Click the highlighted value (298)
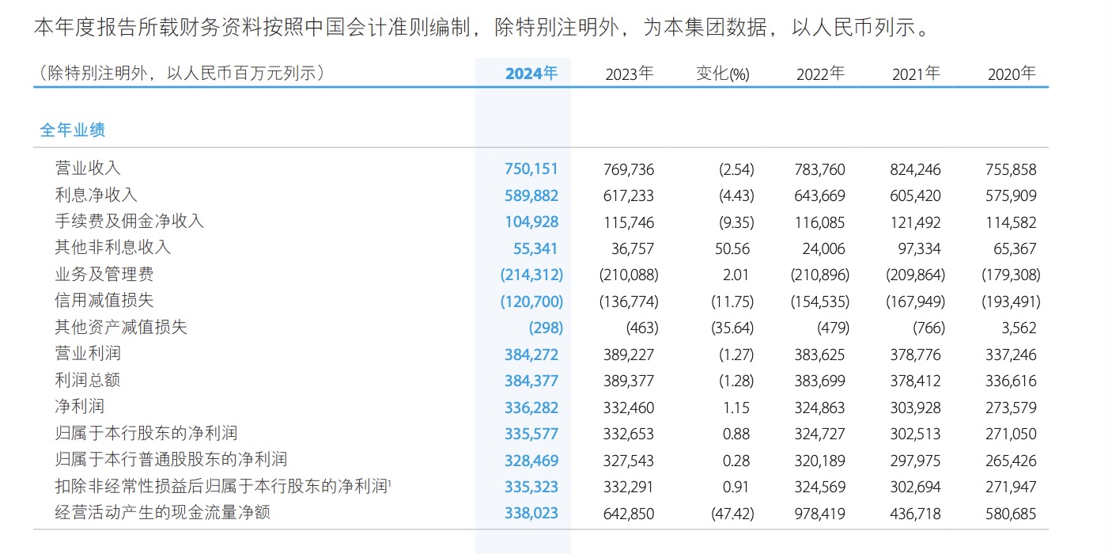Image resolution: width=1112 pixels, height=554 pixels. [x=546, y=328]
